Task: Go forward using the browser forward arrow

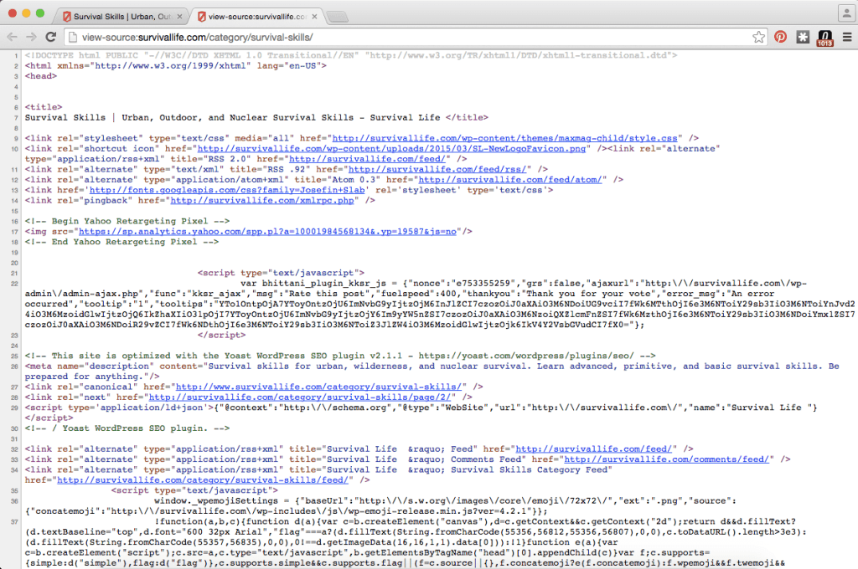Action: coord(31,37)
